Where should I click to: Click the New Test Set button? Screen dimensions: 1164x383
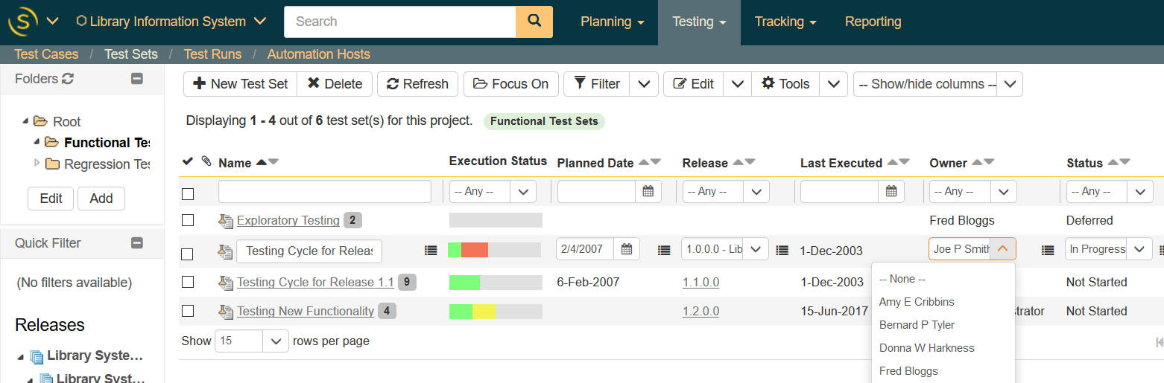tap(241, 84)
